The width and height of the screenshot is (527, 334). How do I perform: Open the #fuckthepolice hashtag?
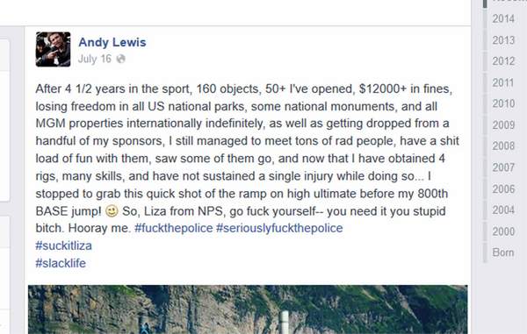[173, 228]
